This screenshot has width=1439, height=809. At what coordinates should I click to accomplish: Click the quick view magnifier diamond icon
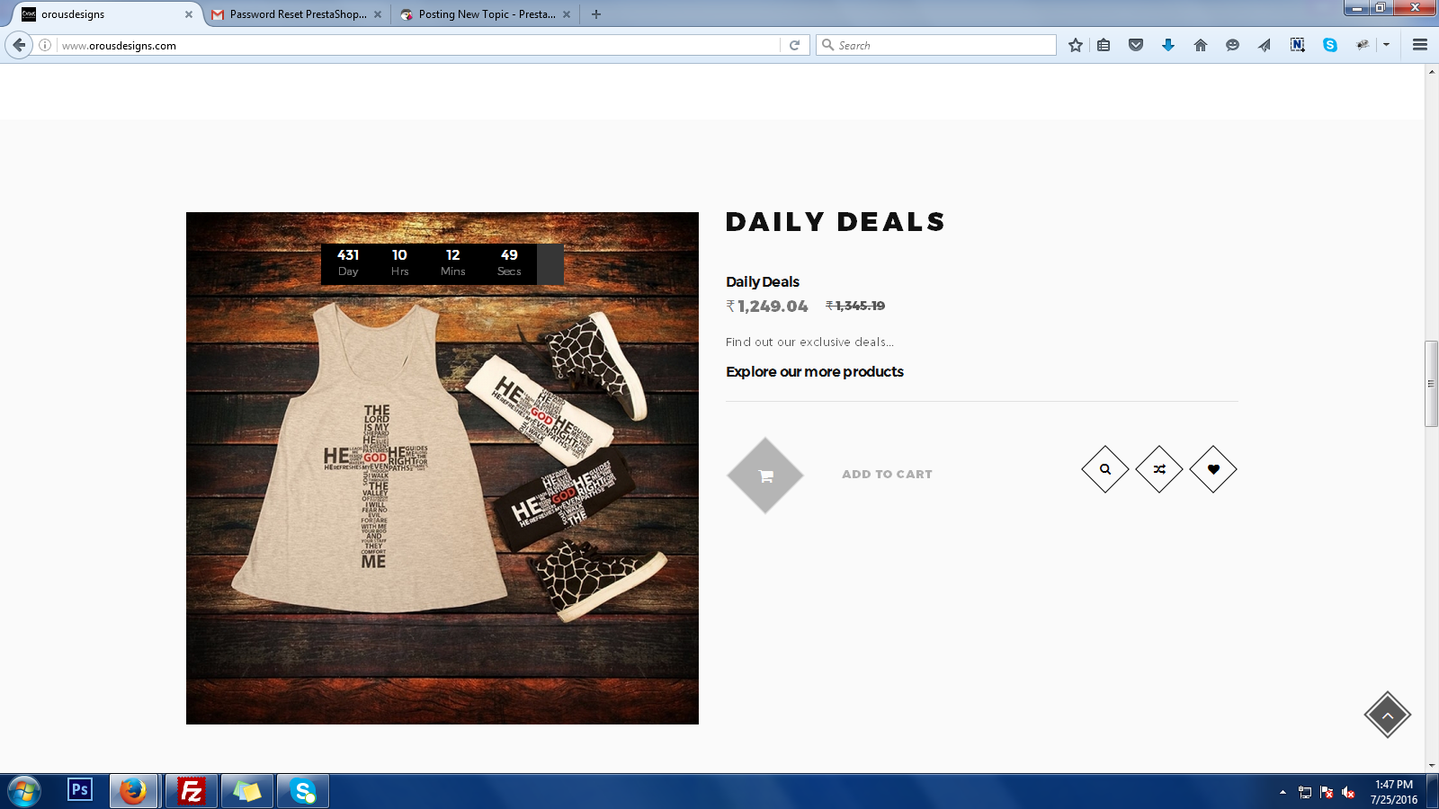coord(1105,469)
